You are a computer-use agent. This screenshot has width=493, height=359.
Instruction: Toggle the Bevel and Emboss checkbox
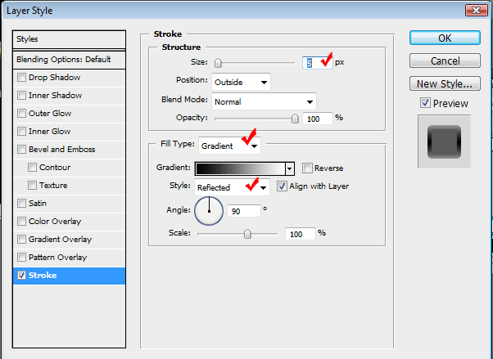click(21, 149)
